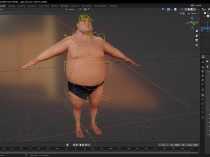Click the Start frame field
This screenshot has width=210, height=157.
point(180,145)
